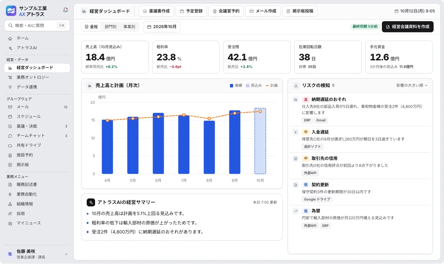
Task: Open 経営ダッシュボード in sidebar
Action: [x=37, y=68]
